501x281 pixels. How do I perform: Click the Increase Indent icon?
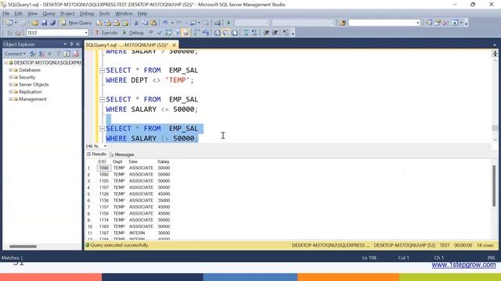pyautogui.click(x=275, y=33)
